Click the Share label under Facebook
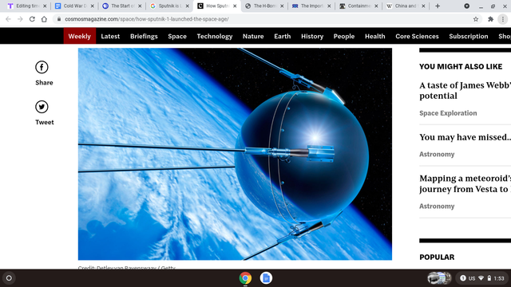The image size is (511, 287). tap(44, 83)
